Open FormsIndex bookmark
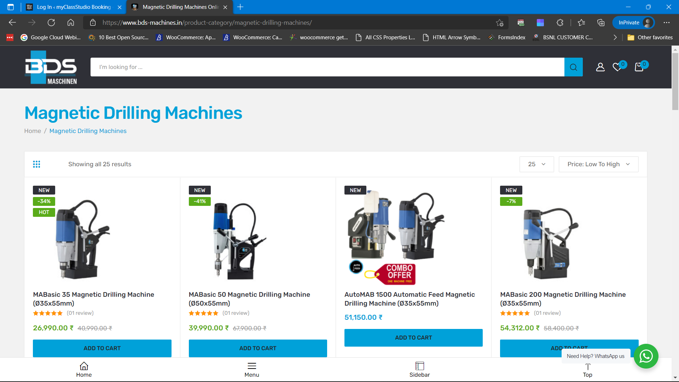 point(507,37)
